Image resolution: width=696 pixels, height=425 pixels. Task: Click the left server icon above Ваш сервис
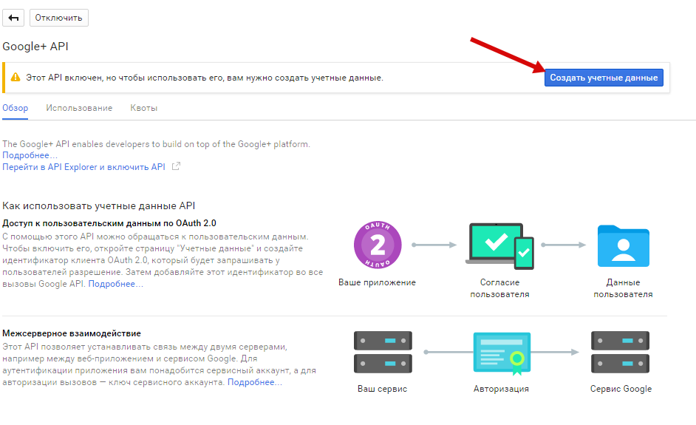(x=382, y=352)
